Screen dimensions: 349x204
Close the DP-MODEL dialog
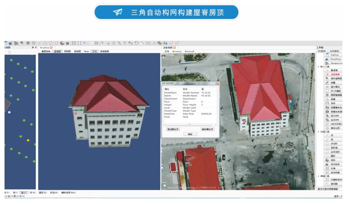(x=217, y=83)
